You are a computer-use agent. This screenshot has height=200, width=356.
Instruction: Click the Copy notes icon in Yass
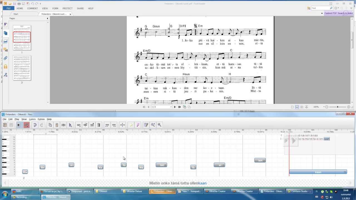(x=50, y=125)
